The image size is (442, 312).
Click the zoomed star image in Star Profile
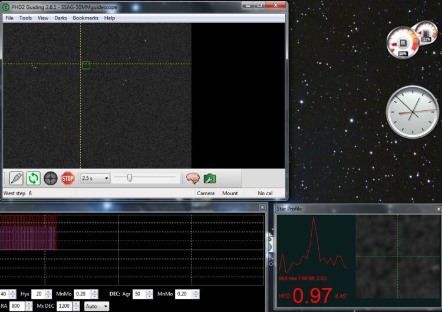(398, 256)
